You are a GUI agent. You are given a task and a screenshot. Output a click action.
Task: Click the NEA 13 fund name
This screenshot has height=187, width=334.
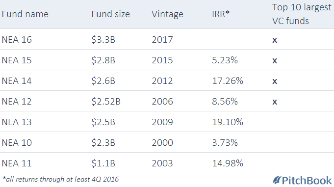[x=17, y=122]
